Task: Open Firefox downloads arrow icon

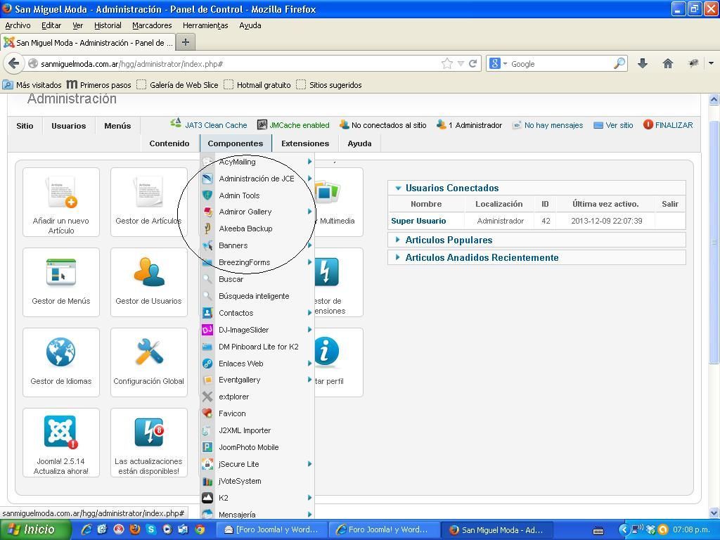Action: (643, 63)
